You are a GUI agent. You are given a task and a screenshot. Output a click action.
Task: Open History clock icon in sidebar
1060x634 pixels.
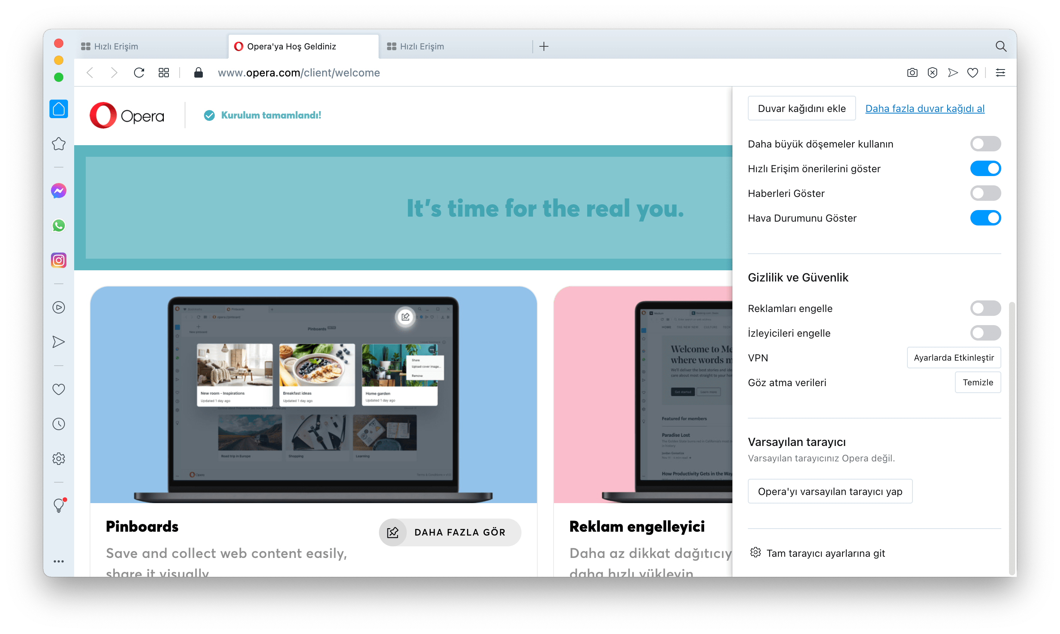click(x=59, y=424)
